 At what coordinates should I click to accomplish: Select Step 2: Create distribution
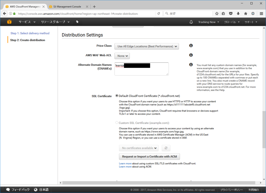point(28,40)
